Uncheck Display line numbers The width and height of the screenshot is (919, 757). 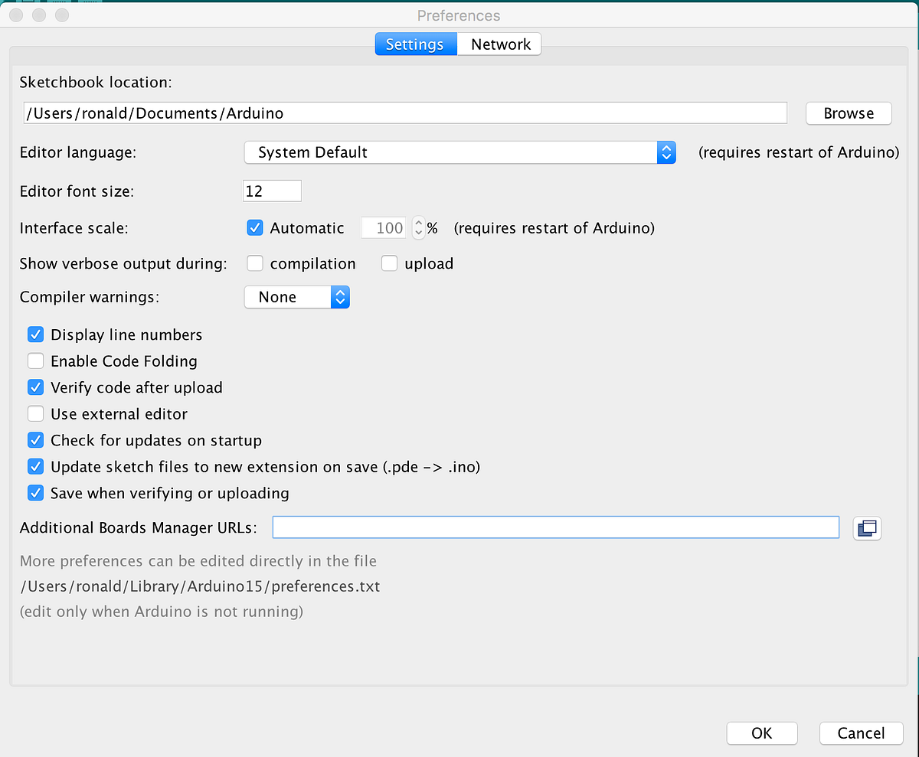tap(35, 334)
